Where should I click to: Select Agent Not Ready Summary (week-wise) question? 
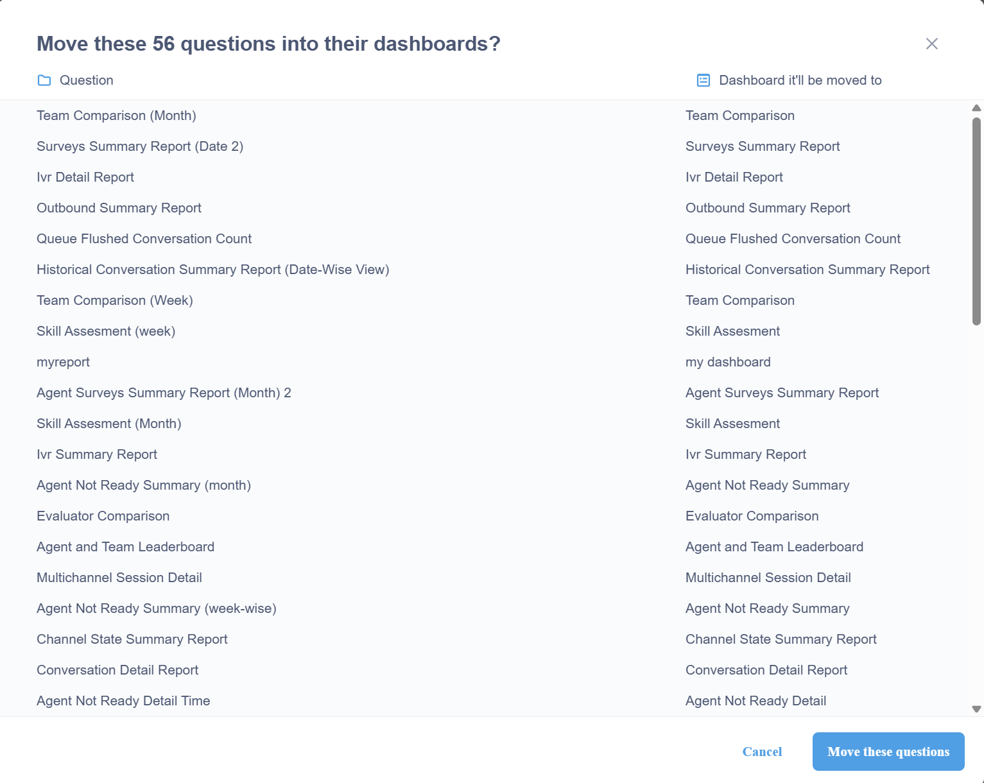tap(157, 608)
